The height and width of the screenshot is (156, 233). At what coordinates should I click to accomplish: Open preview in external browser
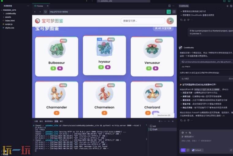(174, 12)
